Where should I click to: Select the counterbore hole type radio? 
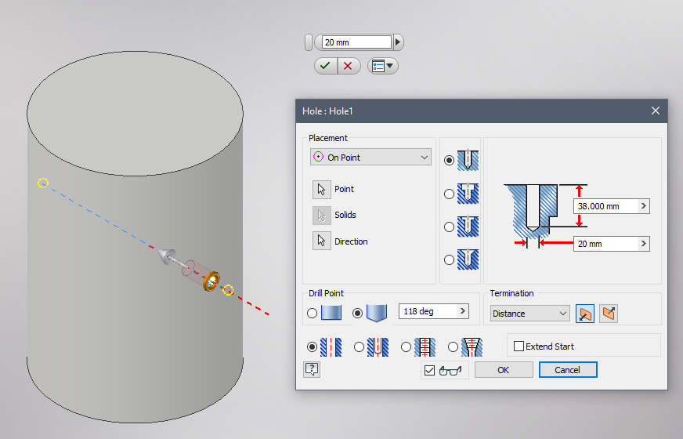coord(449,194)
